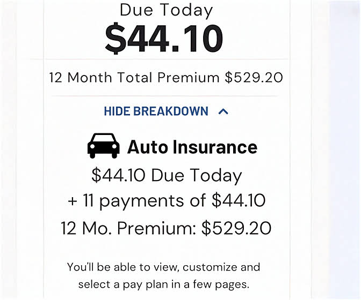
Task: Click the $44.10 amount in the payments line
Action: [x=239, y=201]
